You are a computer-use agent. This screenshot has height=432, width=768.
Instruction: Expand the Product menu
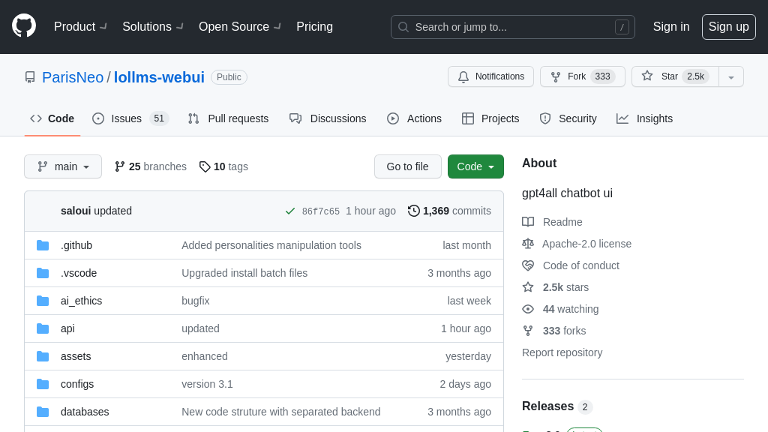pyautogui.click(x=80, y=27)
